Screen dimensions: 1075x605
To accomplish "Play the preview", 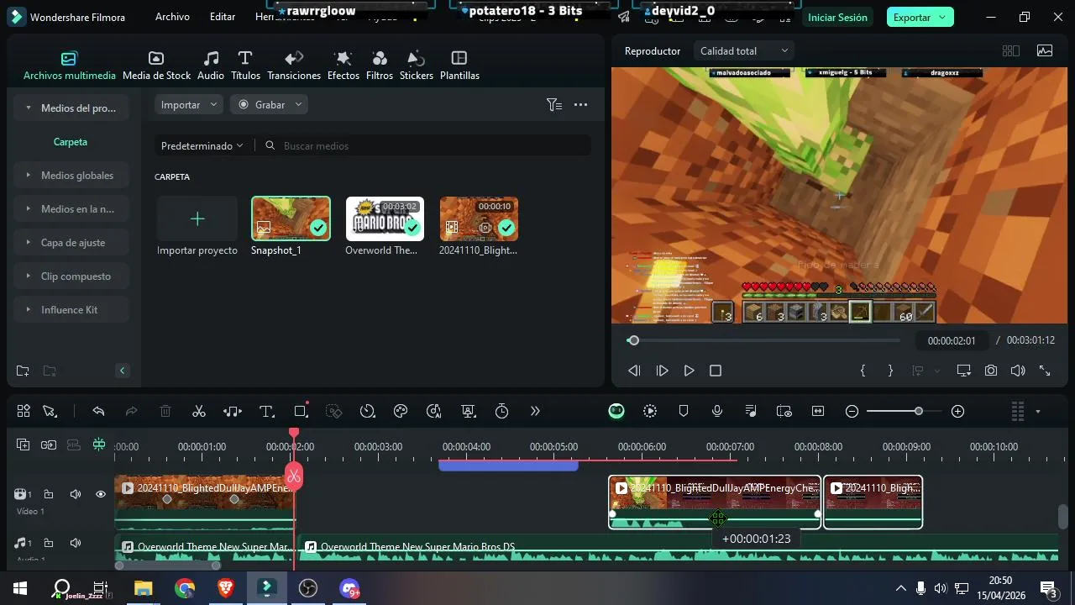I will pyautogui.click(x=690, y=371).
